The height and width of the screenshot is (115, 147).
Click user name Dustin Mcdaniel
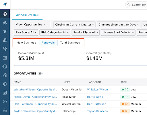tap(72, 90)
